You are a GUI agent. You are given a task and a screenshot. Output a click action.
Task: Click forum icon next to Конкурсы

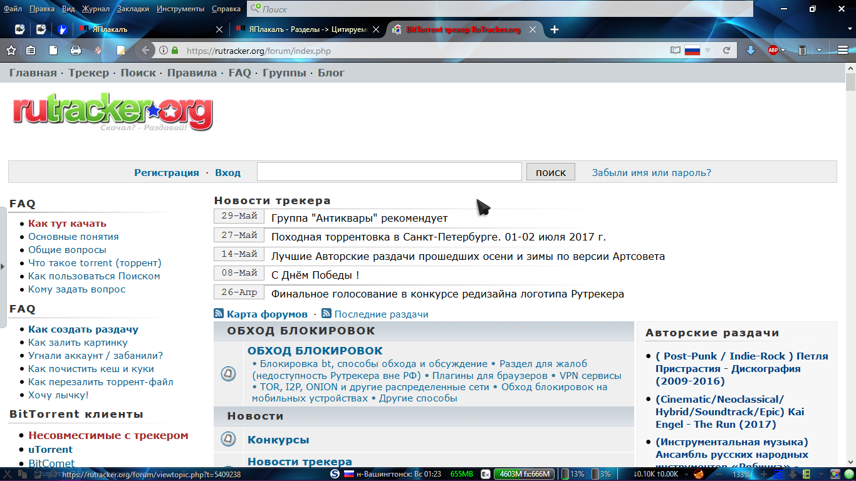(229, 439)
